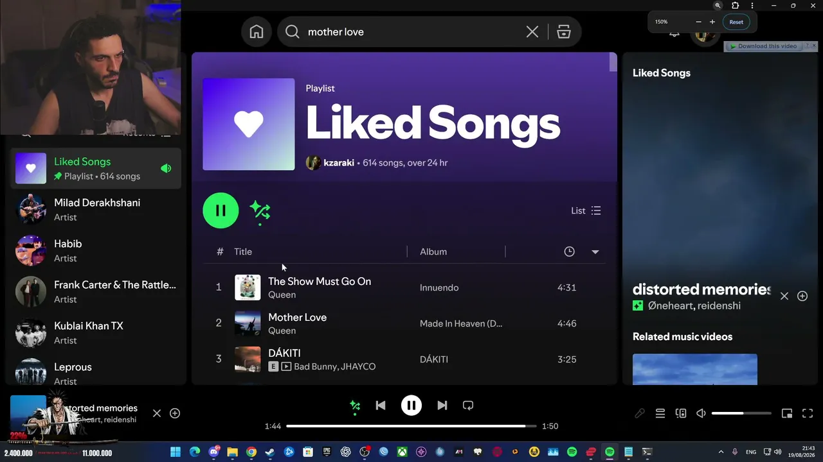Open artist Kublai Khan TX in sidebar
The width and height of the screenshot is (823, 462).
click(x=96, y=332)
